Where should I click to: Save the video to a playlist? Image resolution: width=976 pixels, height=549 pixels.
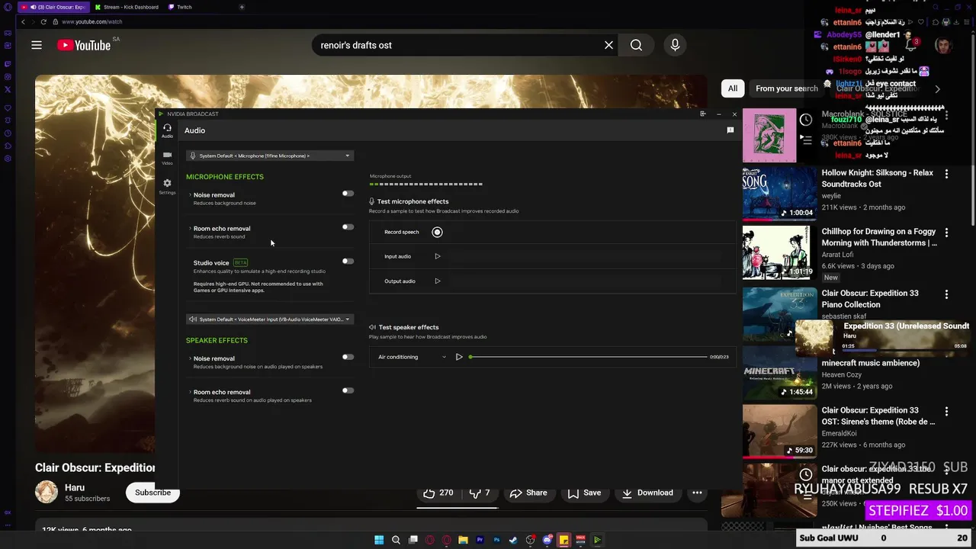(x=584, y=493)
